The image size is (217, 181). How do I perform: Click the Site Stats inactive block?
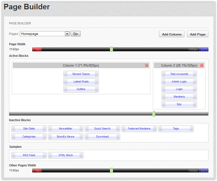click(29, 129)
